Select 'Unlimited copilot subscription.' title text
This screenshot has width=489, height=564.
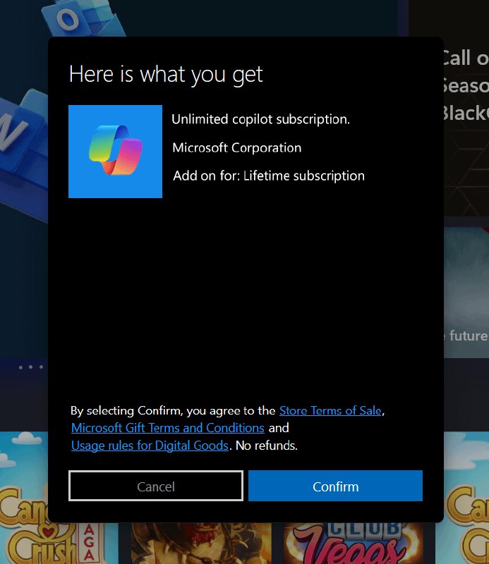(x=260, y=119)
